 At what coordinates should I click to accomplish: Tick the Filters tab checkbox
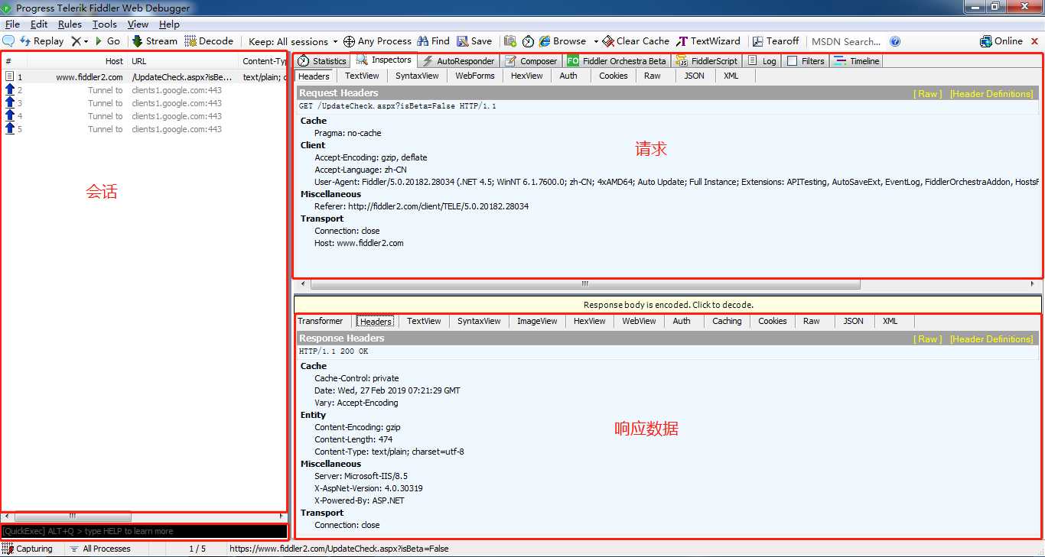tap(792, 61)
